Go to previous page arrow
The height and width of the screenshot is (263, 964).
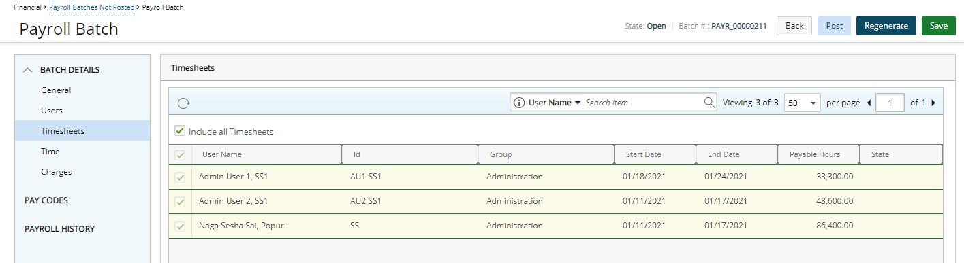[x=869, y=103]
